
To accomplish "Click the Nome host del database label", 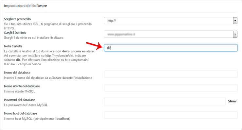I will click(21, 113).
